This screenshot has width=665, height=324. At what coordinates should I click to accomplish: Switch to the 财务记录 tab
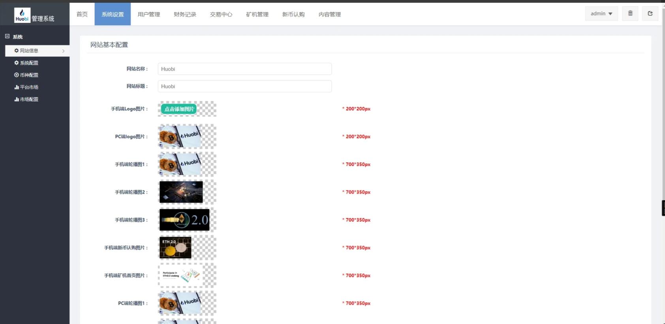pos(185,15)
